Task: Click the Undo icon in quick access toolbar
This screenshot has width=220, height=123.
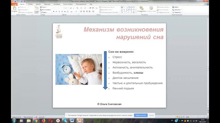Action: (x=18, y=1)
